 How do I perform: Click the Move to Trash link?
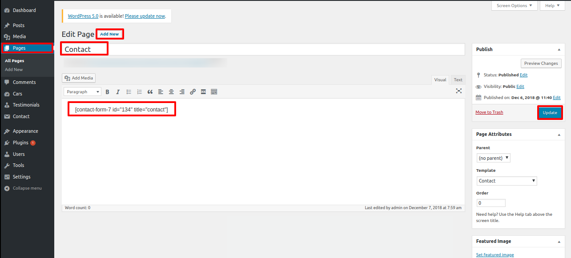coord(489,112)
